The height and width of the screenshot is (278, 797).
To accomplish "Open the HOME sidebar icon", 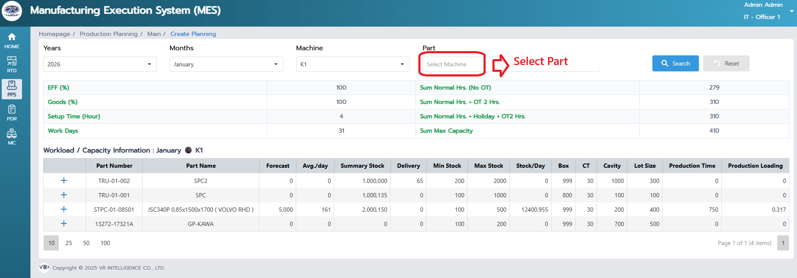I will (x=12, y=41).
